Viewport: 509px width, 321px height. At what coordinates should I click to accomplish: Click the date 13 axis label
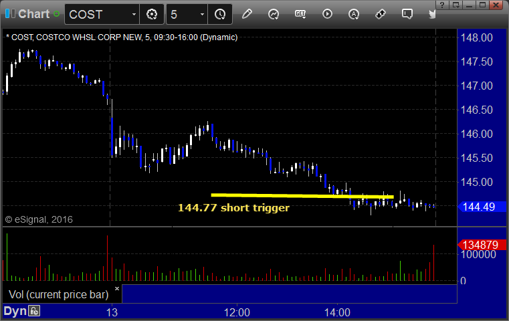112,312
